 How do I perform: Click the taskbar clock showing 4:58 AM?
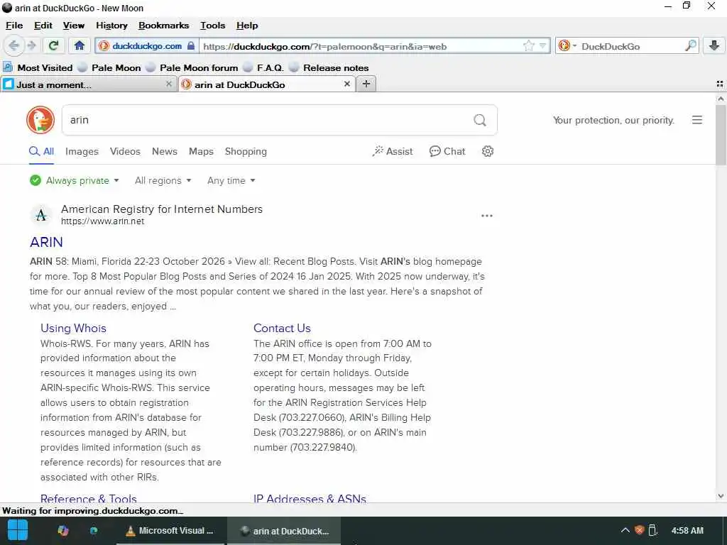point(687,530)
